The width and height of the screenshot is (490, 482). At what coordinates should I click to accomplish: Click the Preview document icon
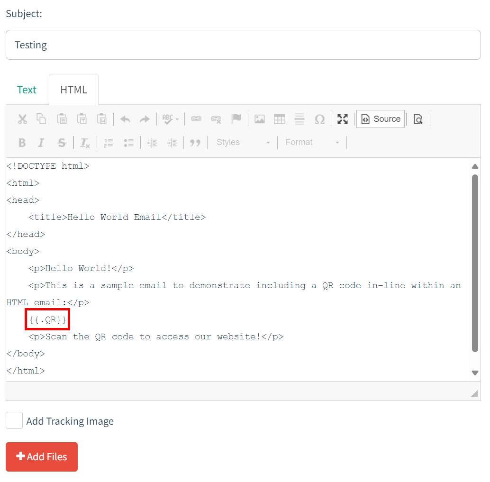tap(418, 119)
